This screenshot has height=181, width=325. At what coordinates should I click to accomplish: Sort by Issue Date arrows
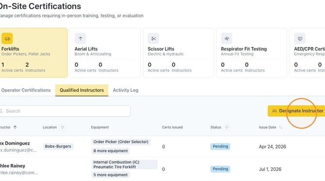pyautogui.click(x=281, y=127)
